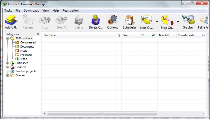
Task: Sort by Transfer rate column header
Action: (189, 35)
